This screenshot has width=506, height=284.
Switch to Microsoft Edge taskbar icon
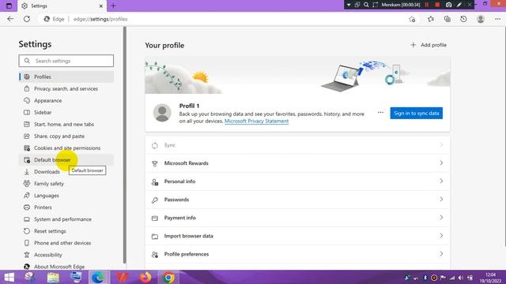click(x=98, y=277)
